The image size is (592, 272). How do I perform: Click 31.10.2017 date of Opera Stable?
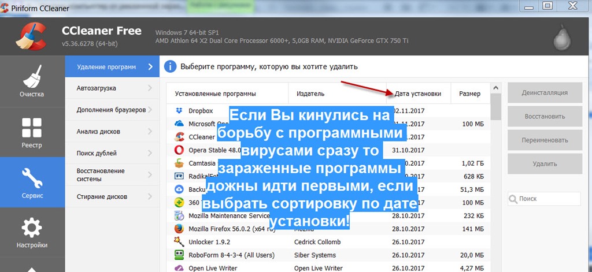pos(408,150)
